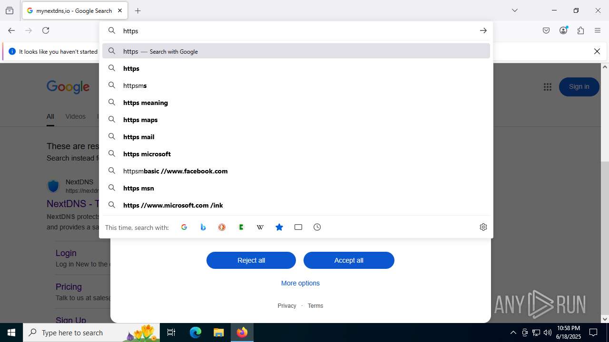The image size is (609, 342).
Task: Select the 'https maps' suggestion
Action: click(296, 120)
